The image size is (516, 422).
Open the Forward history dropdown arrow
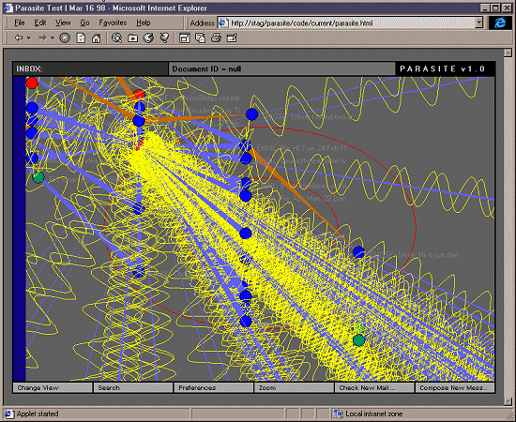(52, 38)
